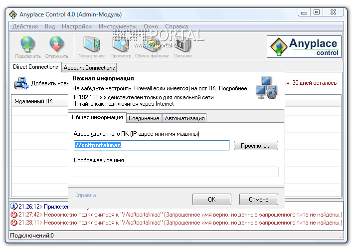The image size is (353, 249).
Task: Switch to Account Connections tab
Action: (x=89, y=68)
